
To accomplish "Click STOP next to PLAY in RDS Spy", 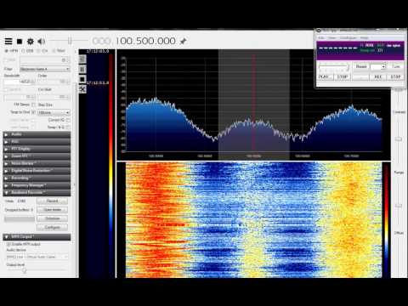I will [343, 76].
